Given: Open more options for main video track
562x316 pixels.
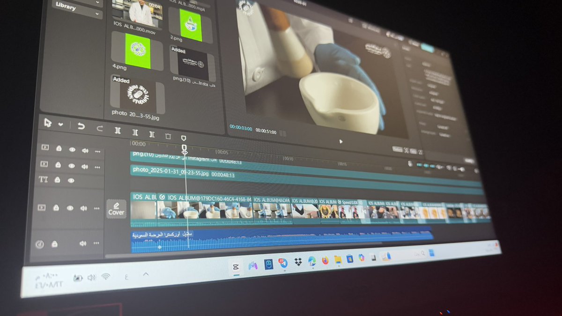Looking at the screenshot, I should tap(96, 209).
